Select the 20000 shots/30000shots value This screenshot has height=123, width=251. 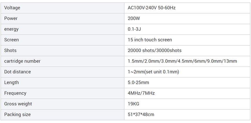pos(155,50)
